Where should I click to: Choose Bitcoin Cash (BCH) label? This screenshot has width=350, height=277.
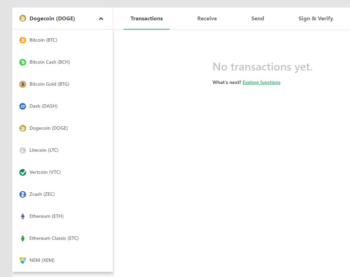coord(50,62)
